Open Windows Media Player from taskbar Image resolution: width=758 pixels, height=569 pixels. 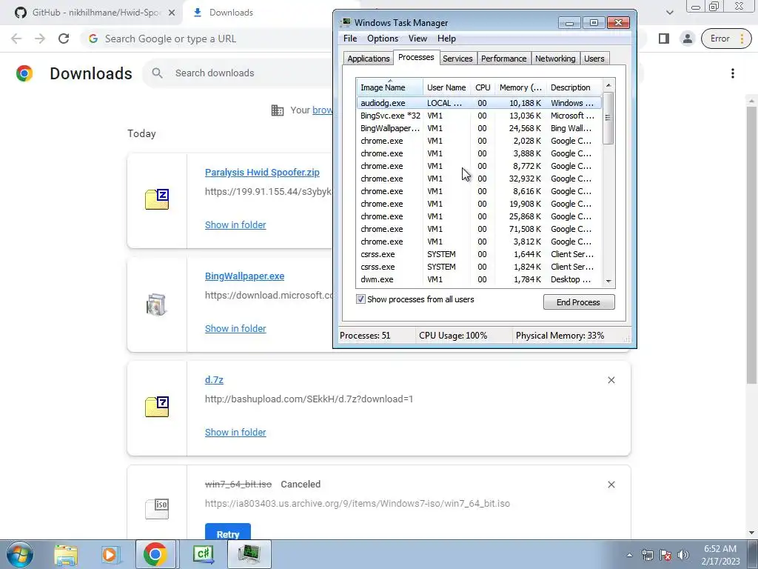click(111, 554)
